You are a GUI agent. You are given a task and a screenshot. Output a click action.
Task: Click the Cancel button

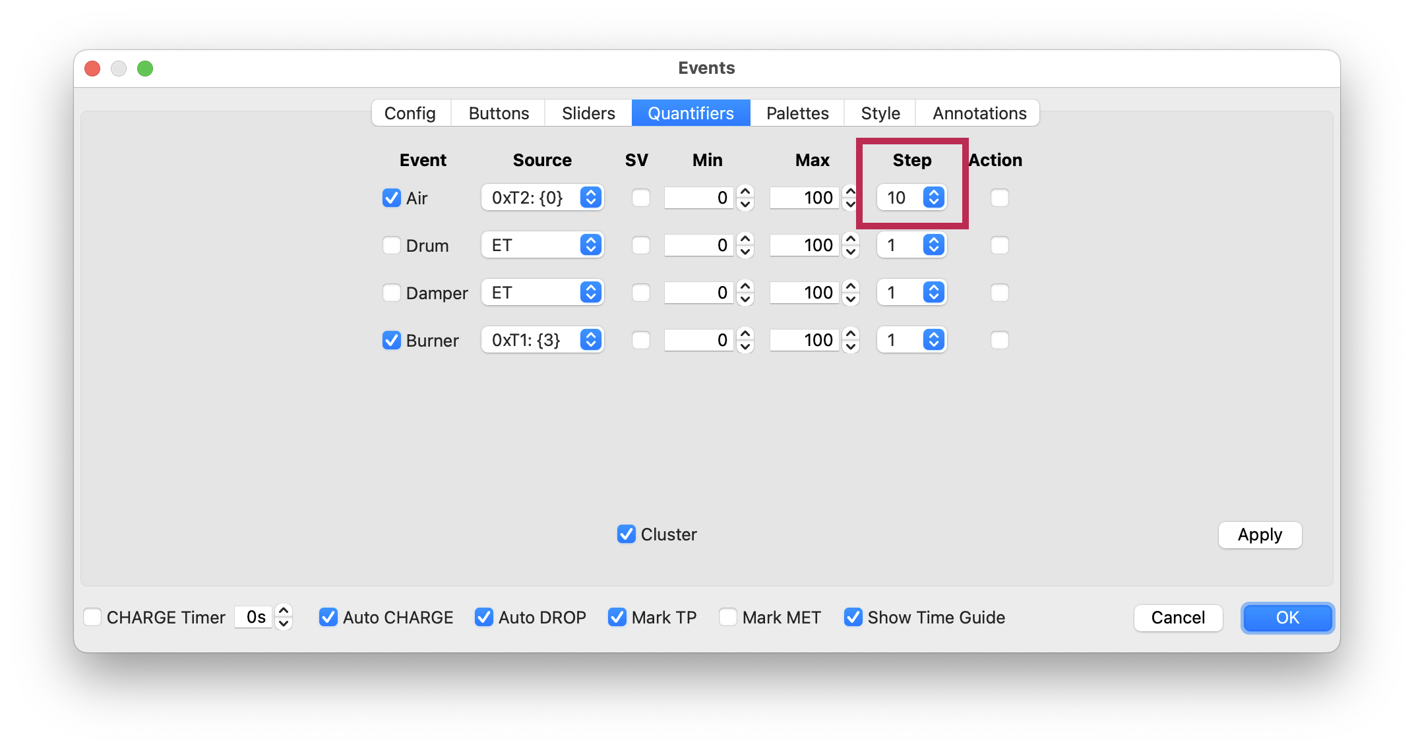1177,617
